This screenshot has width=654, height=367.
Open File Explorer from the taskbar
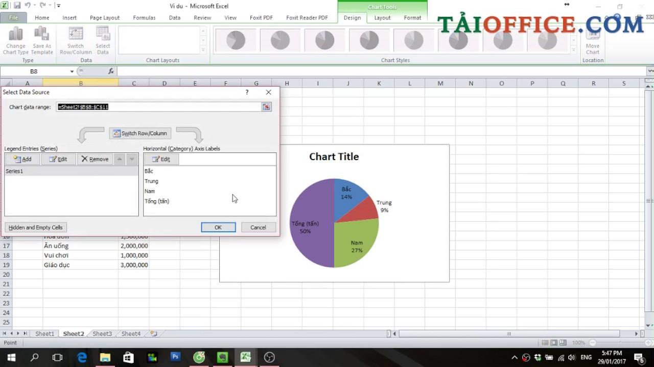[x=105, y=357]
